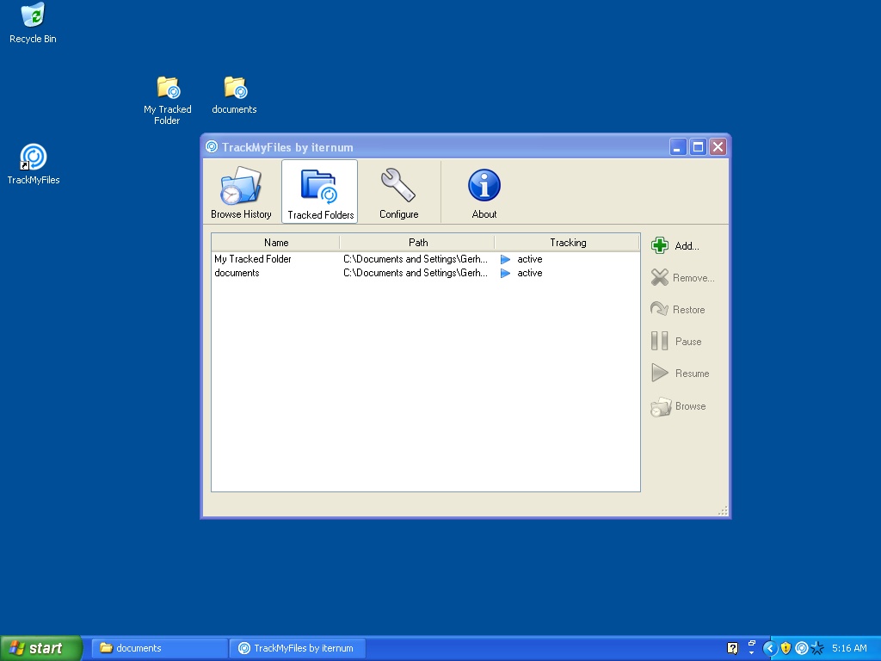The height and width of the screenshot is (661, 881).
Task: Click the security shield tray icon
Action: [x=786, y=648]
